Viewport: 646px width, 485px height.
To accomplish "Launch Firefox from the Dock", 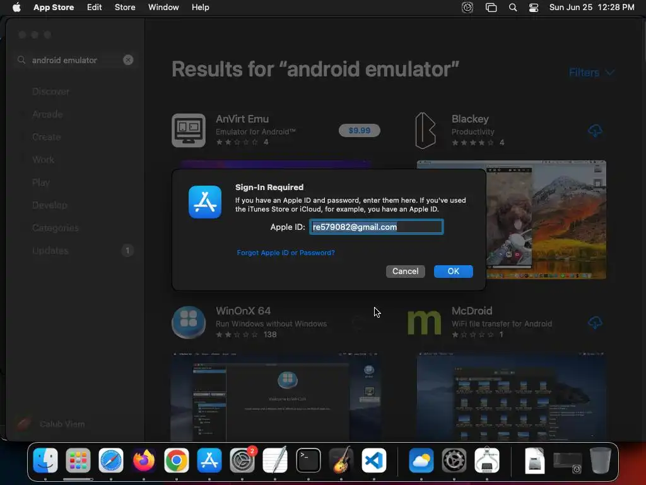I will 144,460.
